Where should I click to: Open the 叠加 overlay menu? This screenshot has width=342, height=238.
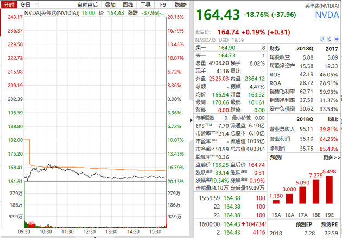[110, 4]
